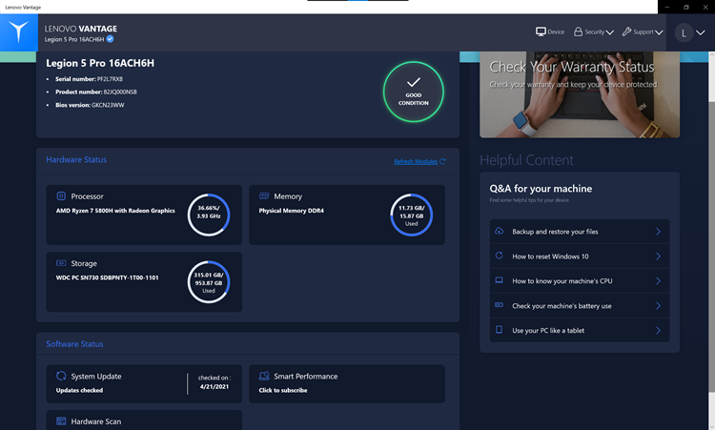Expand the battery use chevron arrow
Viewport: 715px width, 430px height.
click(658, 306)
